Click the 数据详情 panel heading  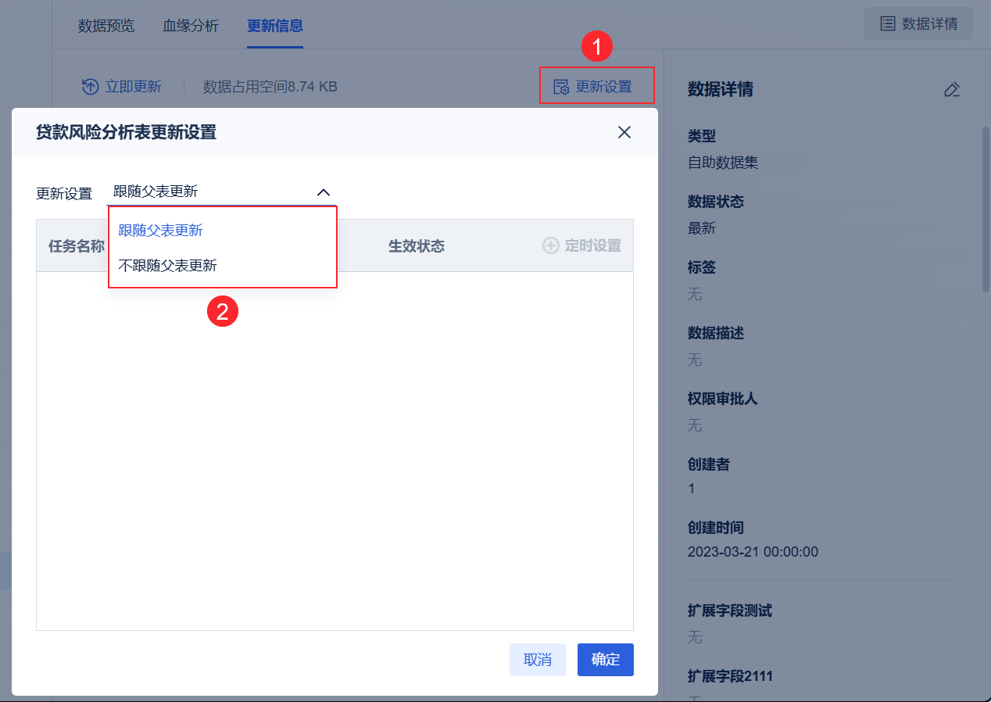(x=721, y=89)
